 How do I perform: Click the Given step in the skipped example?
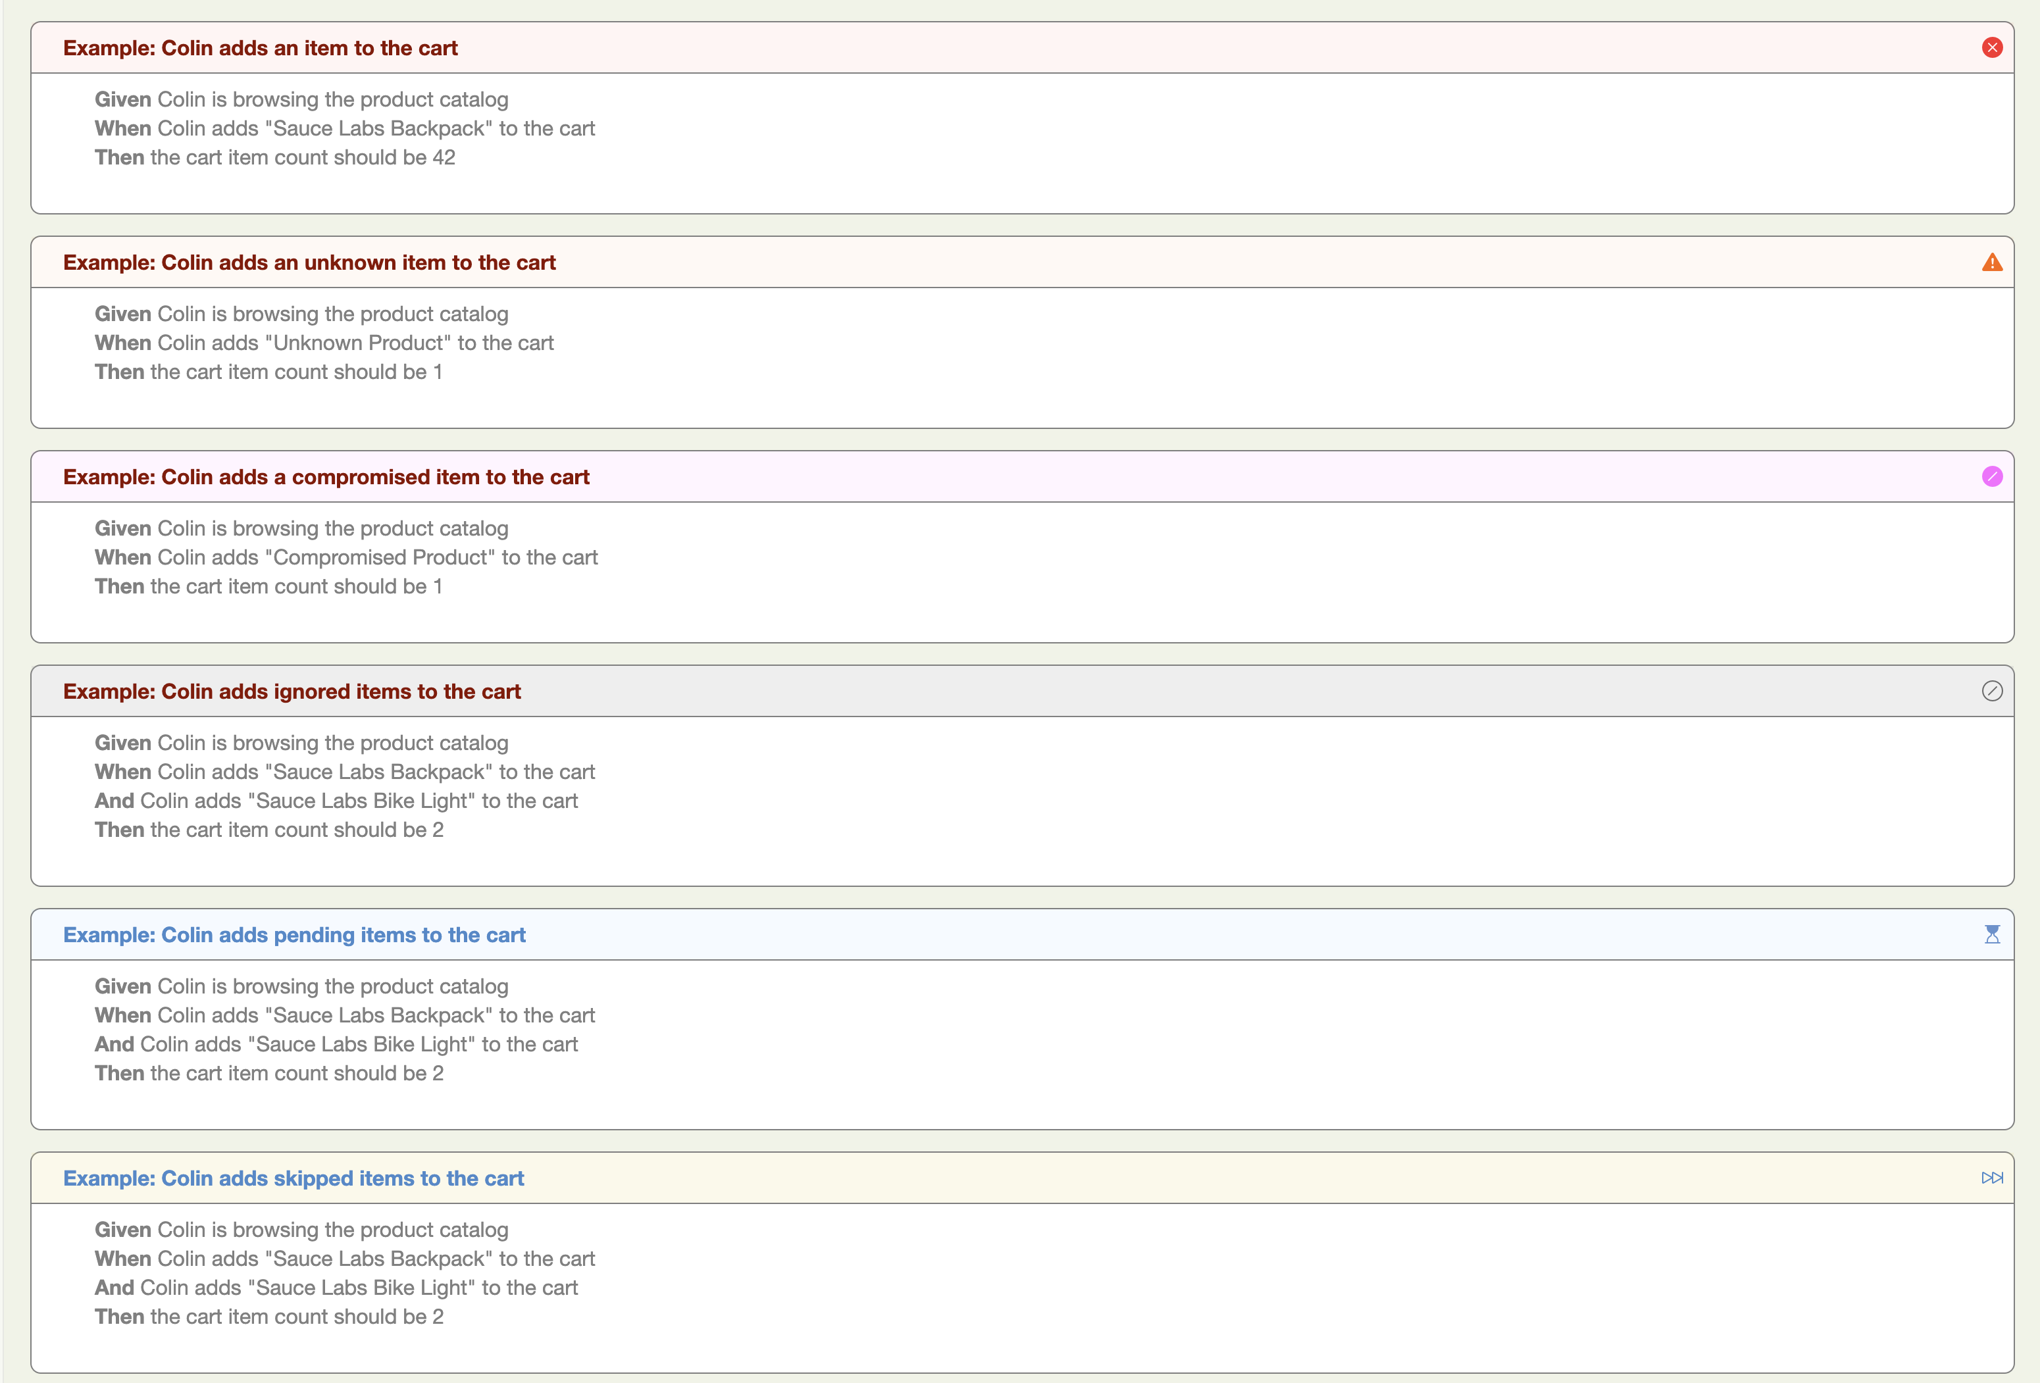pyautogui.click(x=301, y=1230)
